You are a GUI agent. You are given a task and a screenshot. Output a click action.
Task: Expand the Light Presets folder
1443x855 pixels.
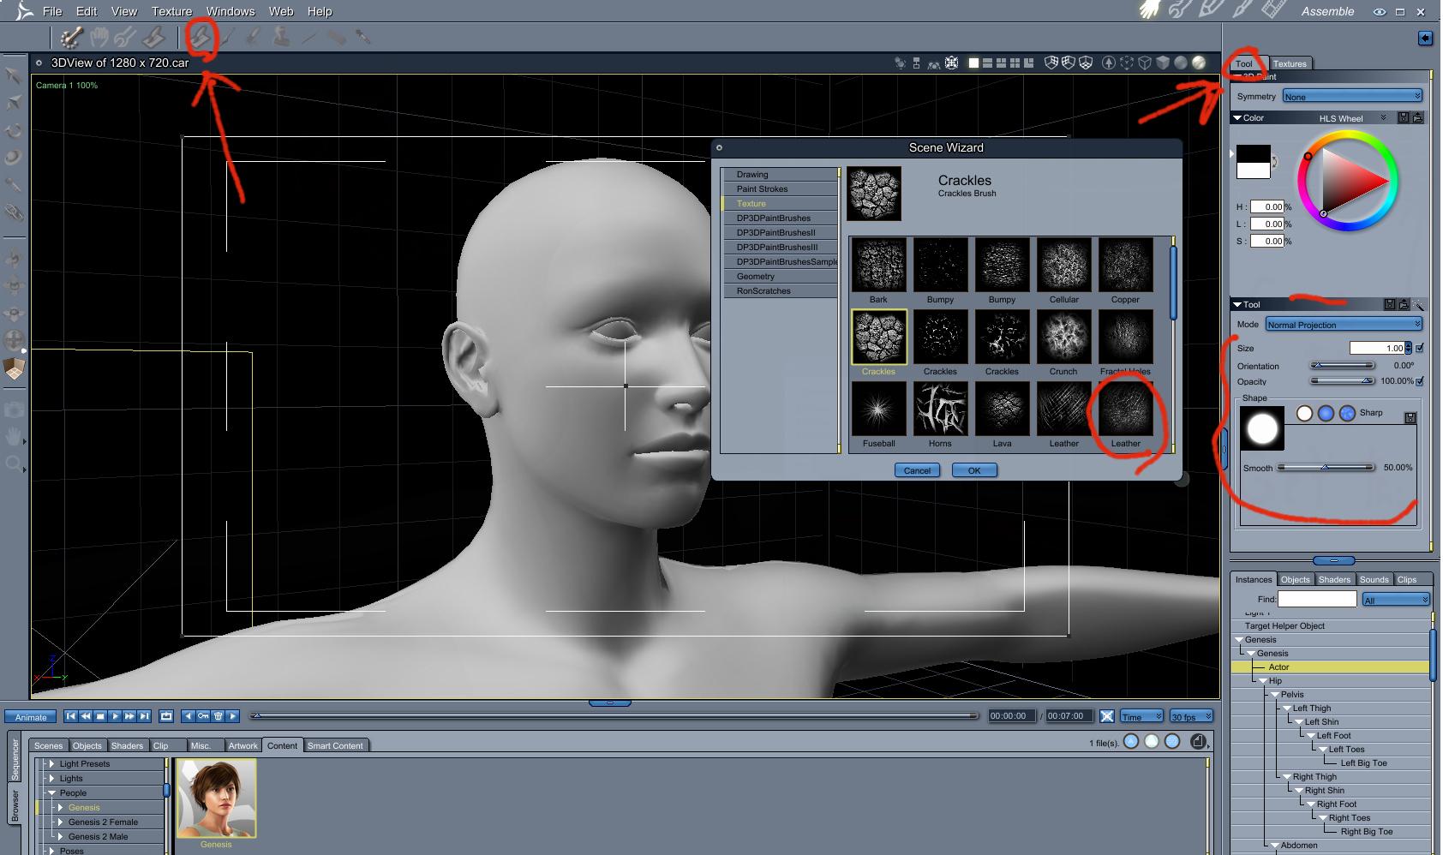[52, 764]
